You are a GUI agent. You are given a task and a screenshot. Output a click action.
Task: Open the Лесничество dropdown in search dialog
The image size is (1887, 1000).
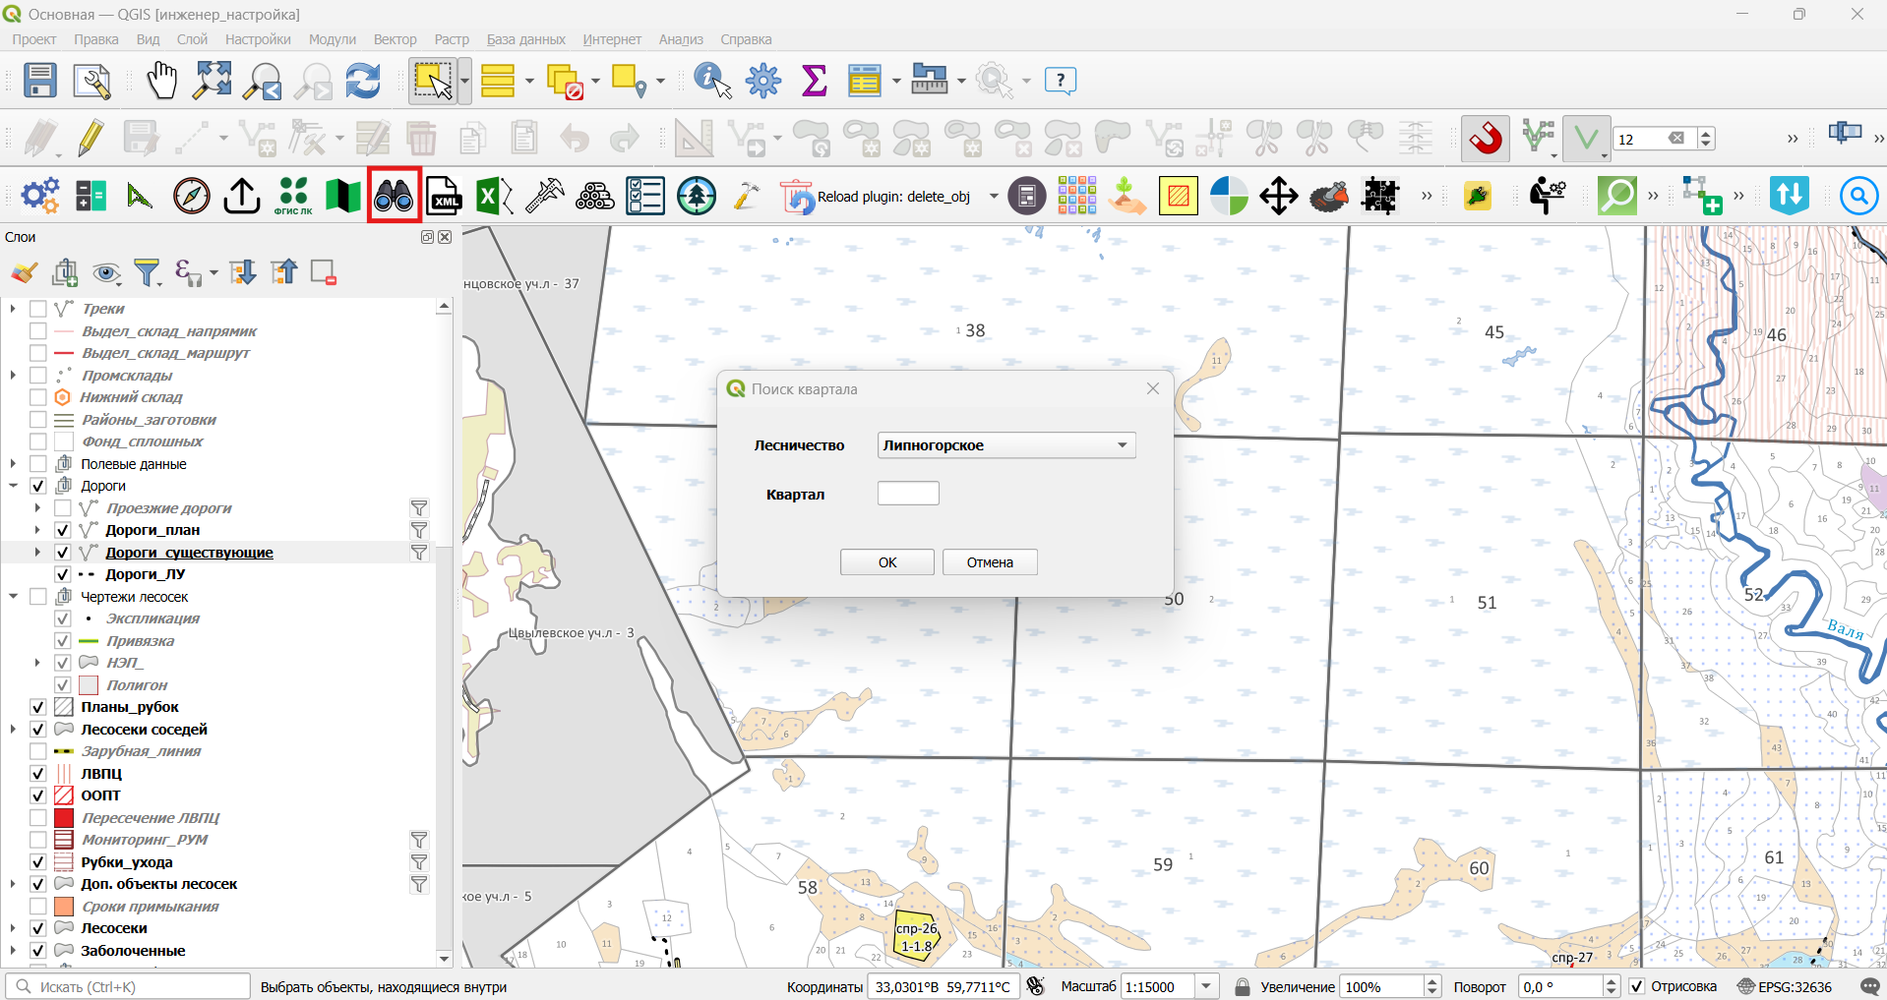click(x=1006, y=445)
